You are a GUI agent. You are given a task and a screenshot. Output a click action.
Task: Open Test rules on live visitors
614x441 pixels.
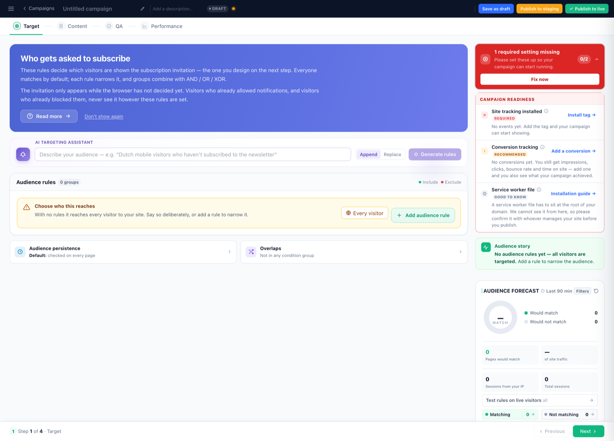click(540, 400)
